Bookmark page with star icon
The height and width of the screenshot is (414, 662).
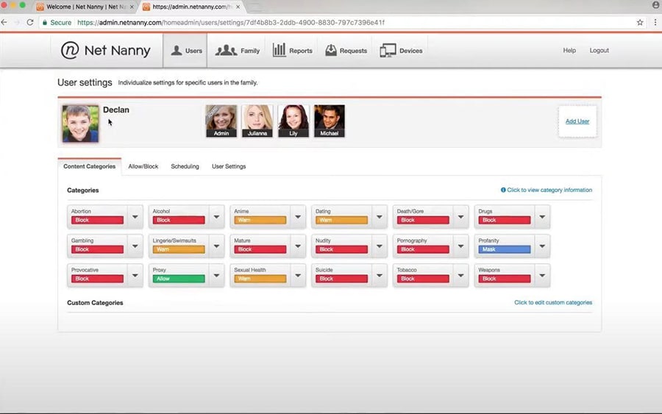click(x=640, y=22)
